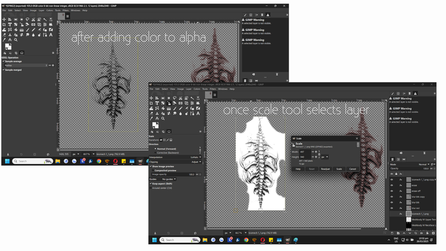Select Text tool in rear GIMP window
This screenshot has width=446, height=251.
tap(51, 35)
